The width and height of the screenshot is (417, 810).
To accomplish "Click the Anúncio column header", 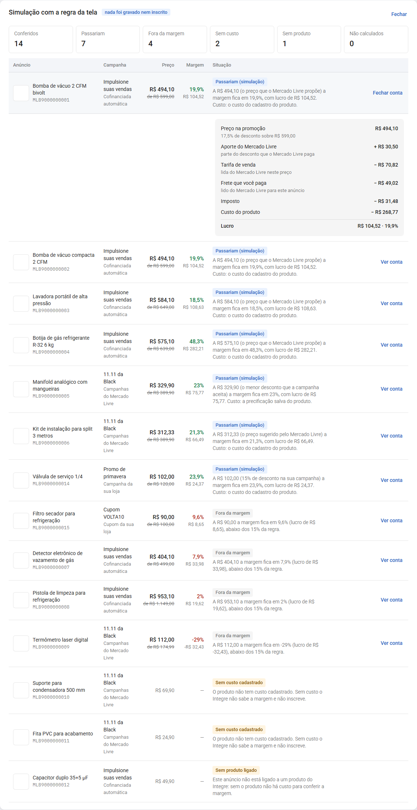I will coord(22,65).
